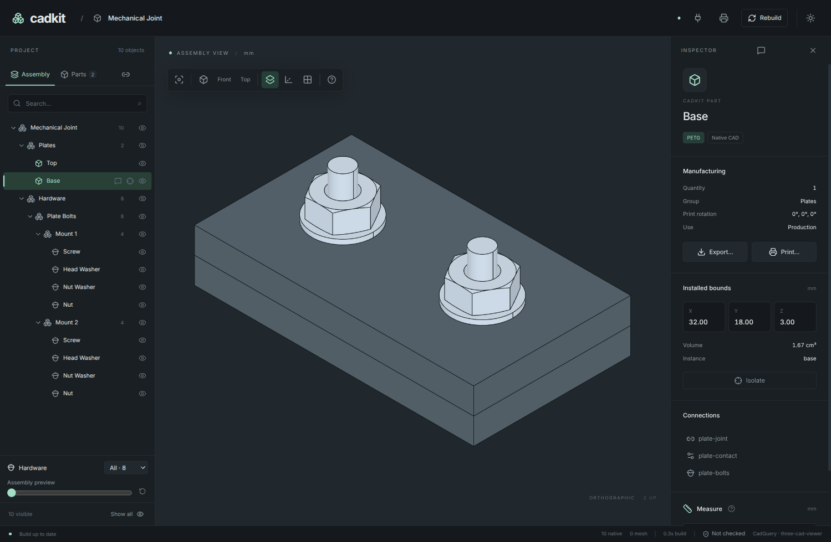Toggle the light theme sun icon

coord(810,18)
